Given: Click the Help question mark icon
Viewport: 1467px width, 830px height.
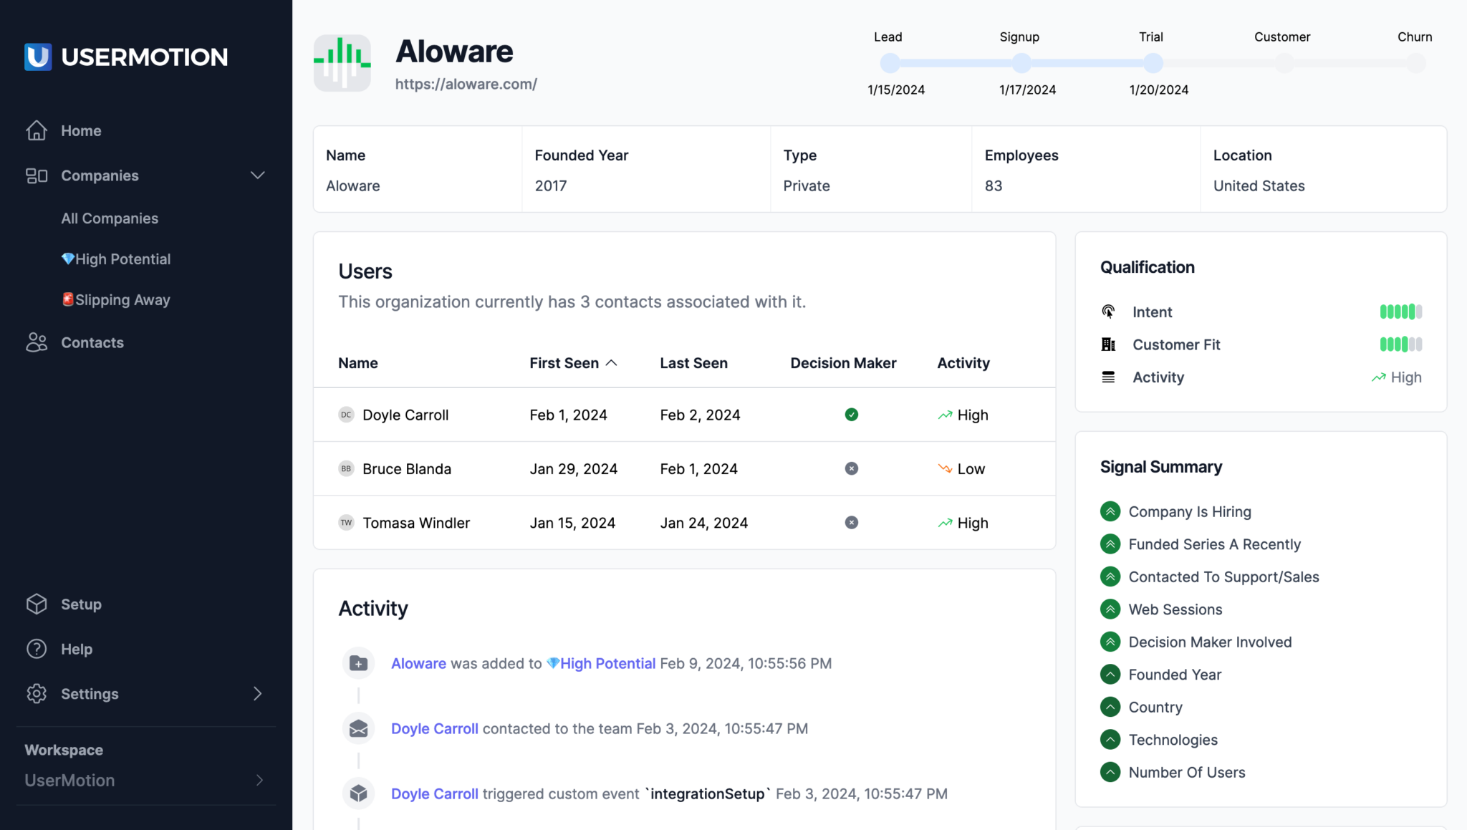Looking at the screenshot, I should tap(37, 649).
